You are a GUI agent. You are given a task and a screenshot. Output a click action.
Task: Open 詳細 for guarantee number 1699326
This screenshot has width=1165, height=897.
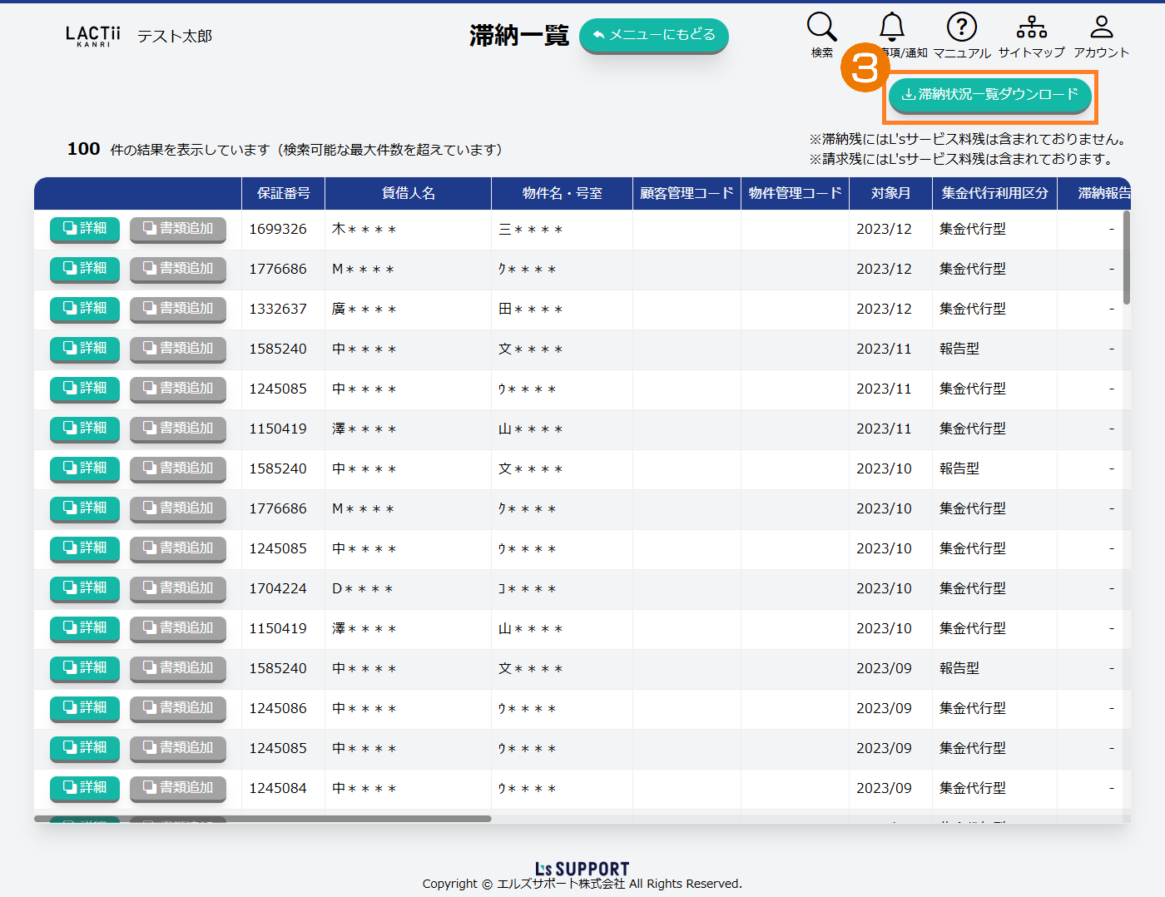click(x=85, y=229)
